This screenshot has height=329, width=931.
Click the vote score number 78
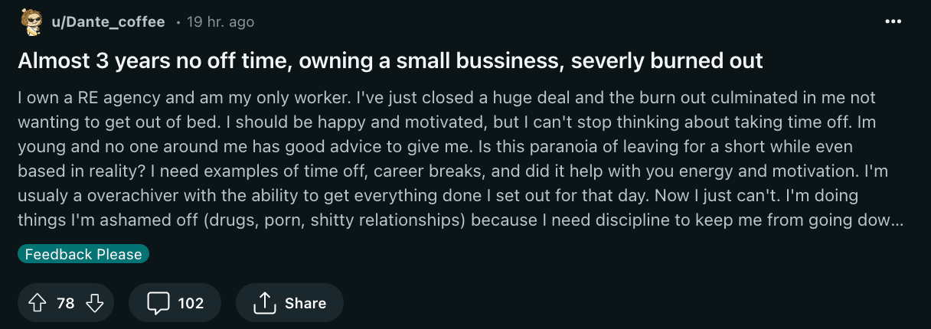coord(66,303)
